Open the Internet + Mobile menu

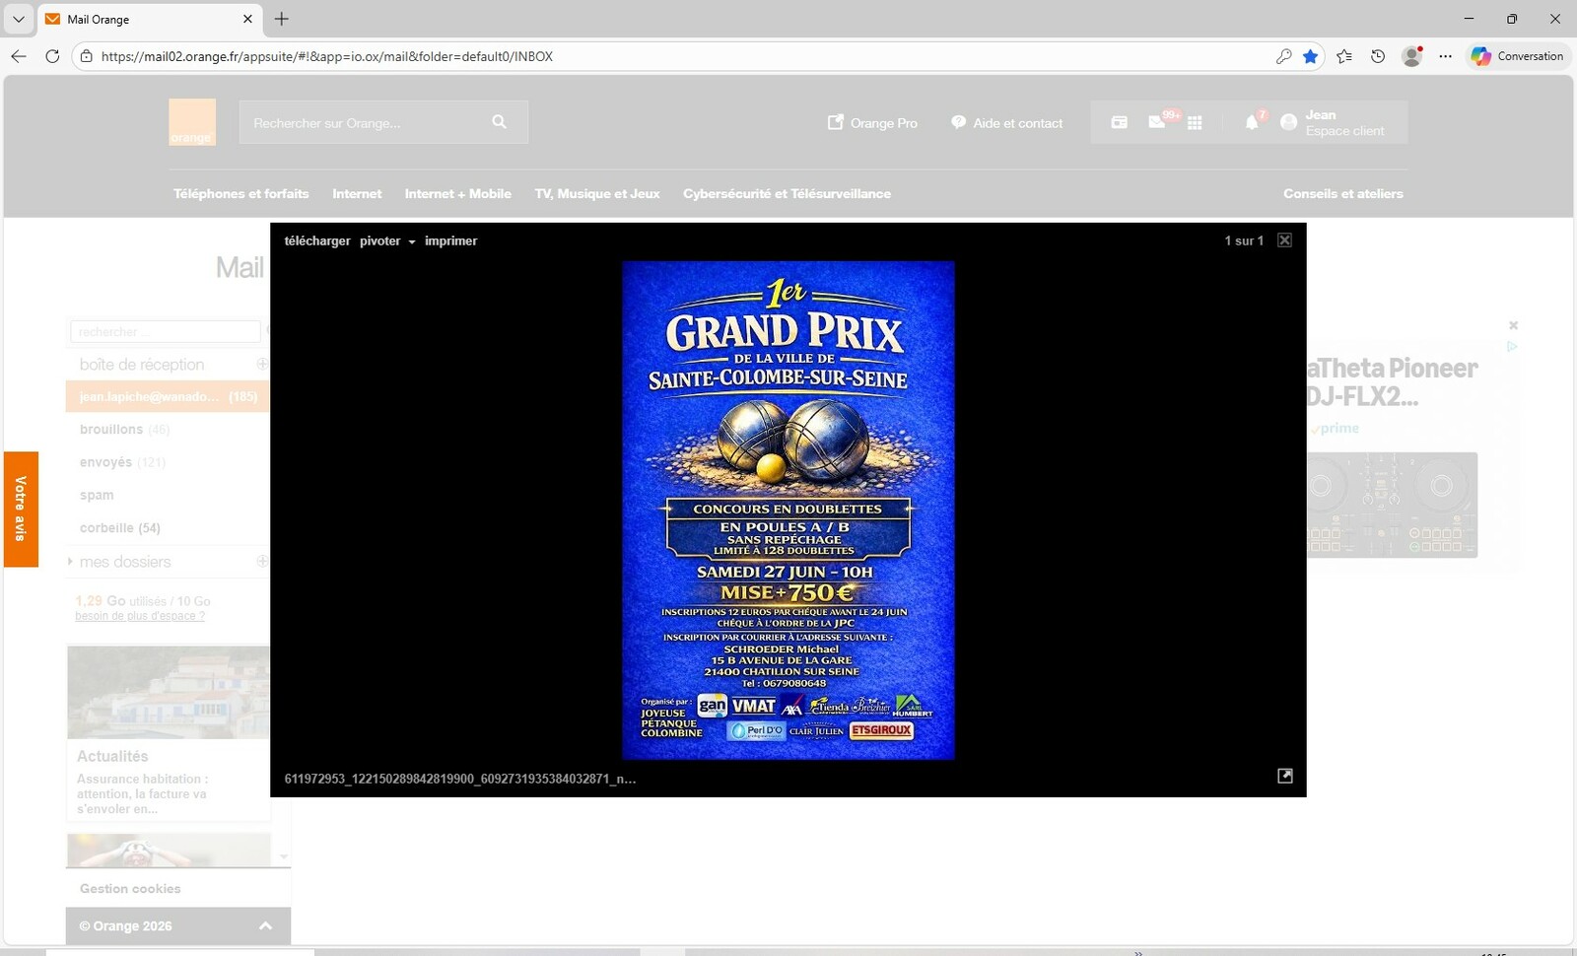[457, 193]
